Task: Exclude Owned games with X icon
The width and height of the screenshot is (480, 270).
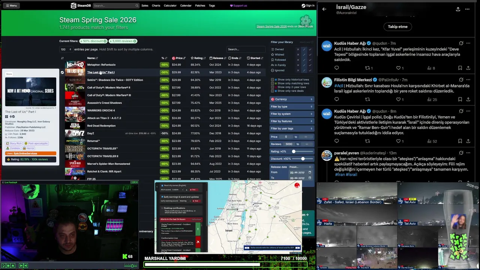Action: point(298,49)
